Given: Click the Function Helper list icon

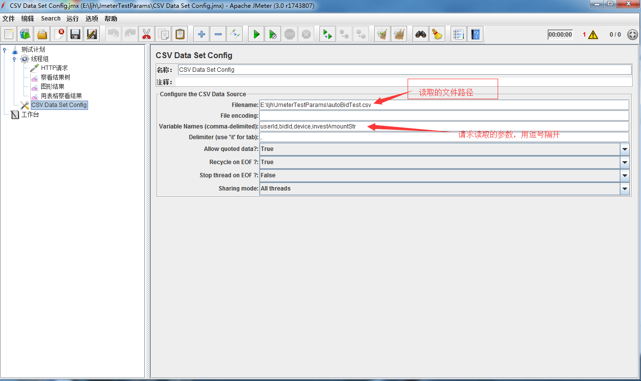Looking at the screenshot, I should (458, 34).
